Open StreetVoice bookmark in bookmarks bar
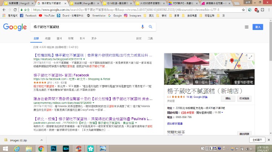Image resolution: width=272 pixels, height=152 pixels. [96, 16]
